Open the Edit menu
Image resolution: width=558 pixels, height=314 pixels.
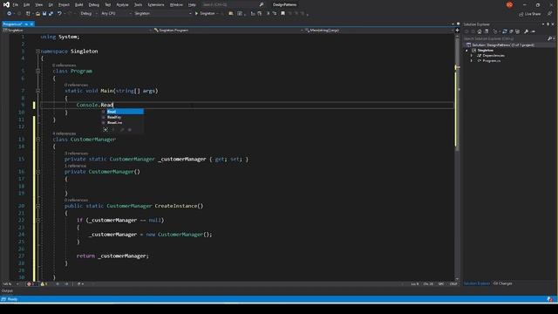coord(27,4)
